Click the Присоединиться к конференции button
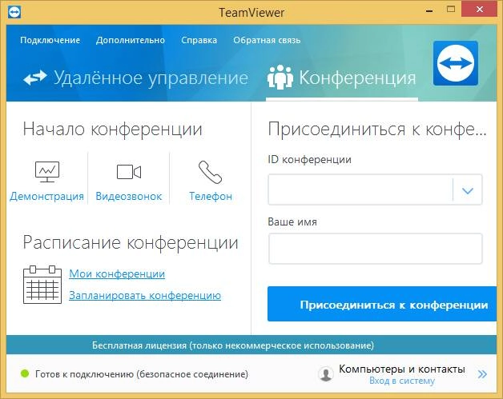The width and height of the screenshot is (503, 399). click(382, 304)
